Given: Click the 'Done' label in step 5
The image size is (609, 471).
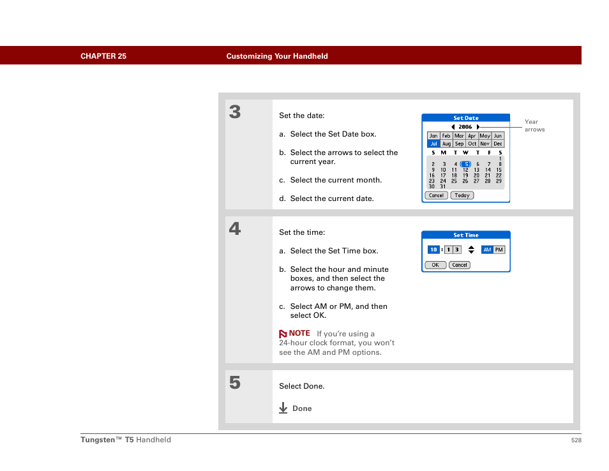Looking at the screenshot, I should coord(302,408).
